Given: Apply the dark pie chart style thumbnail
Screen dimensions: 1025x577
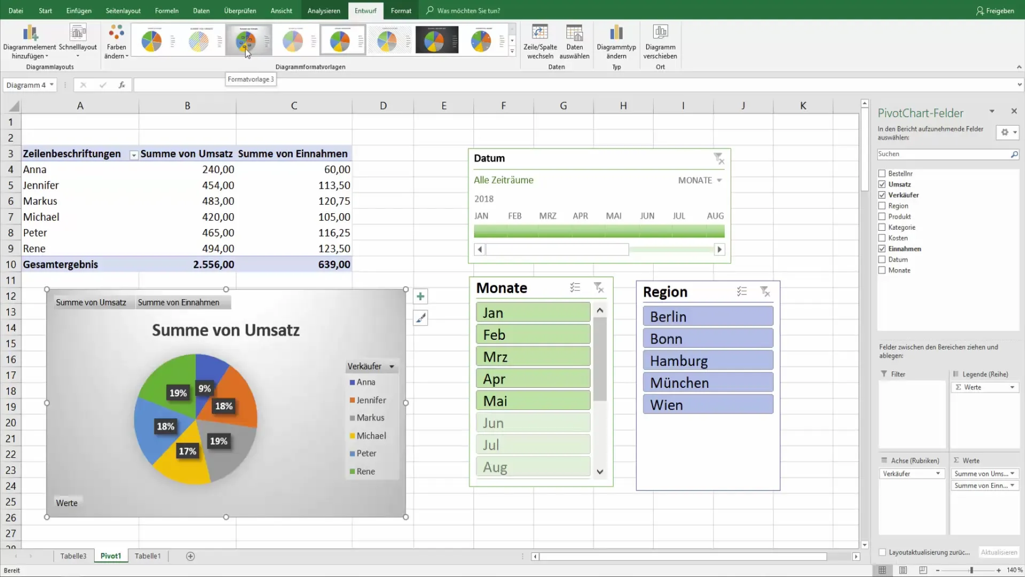Looking at the screenshot, I should [437, 41].
